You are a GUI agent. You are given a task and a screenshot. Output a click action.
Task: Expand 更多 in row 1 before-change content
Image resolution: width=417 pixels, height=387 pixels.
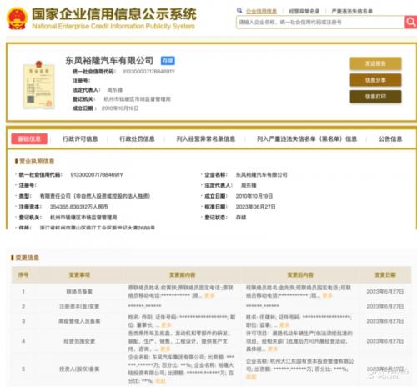coord(209,295)
